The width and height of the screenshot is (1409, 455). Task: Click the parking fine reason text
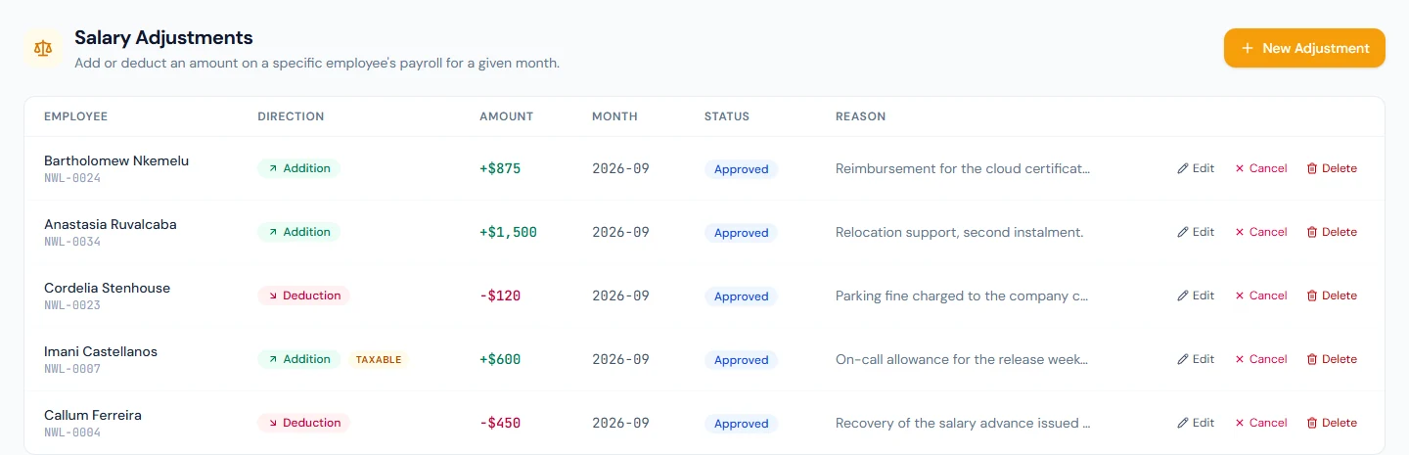point(963,296)
